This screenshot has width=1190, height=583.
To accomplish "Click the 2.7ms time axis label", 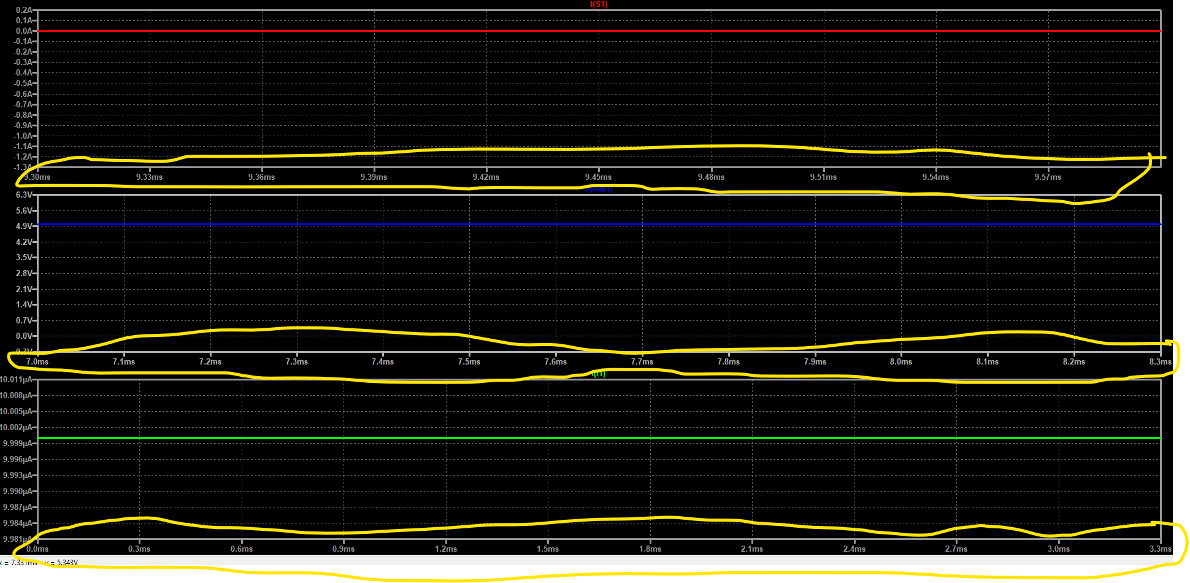I will pos(956,549).
